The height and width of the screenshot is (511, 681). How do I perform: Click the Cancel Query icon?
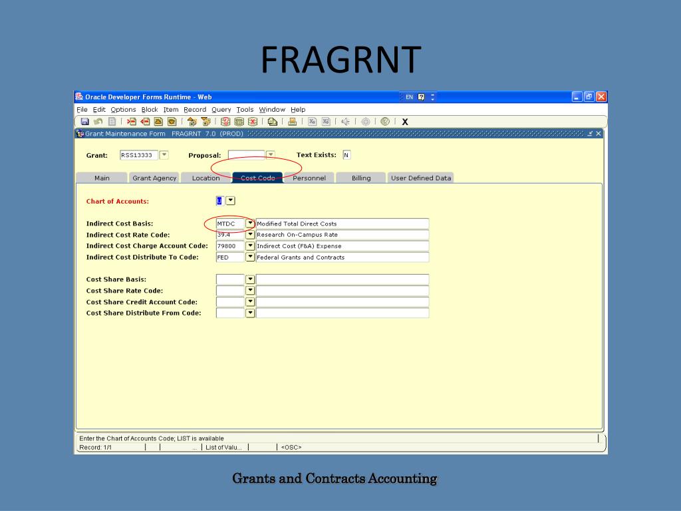click(x=252, y=122)
